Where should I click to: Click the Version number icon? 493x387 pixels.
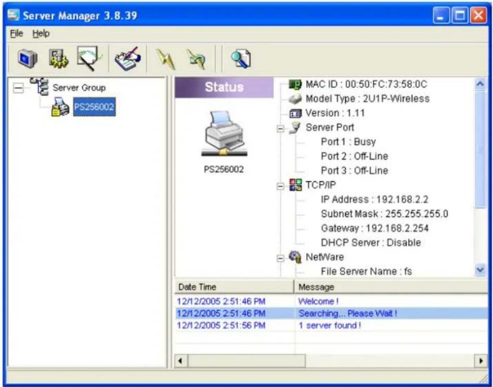tap(295, 113)
